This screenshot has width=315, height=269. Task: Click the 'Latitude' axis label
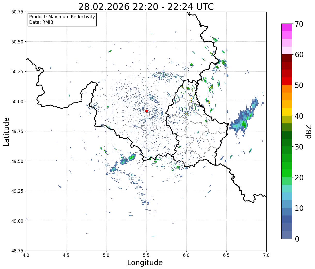(6, 131)
